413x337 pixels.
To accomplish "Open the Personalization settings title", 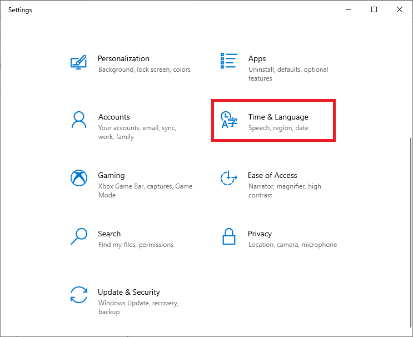I will click(123, 58).
